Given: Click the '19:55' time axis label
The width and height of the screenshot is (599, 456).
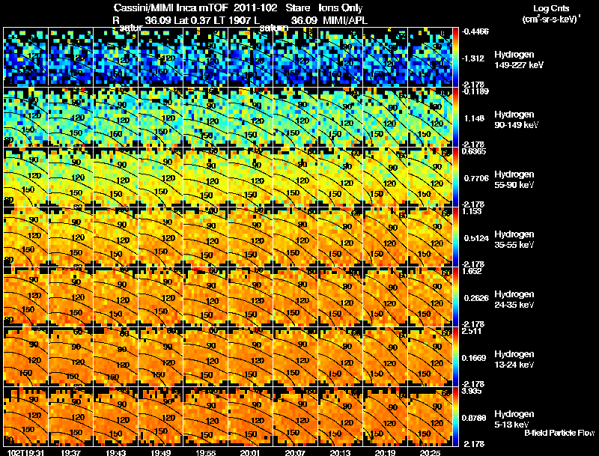Looking at the screenshot, I should click(206, 453).
